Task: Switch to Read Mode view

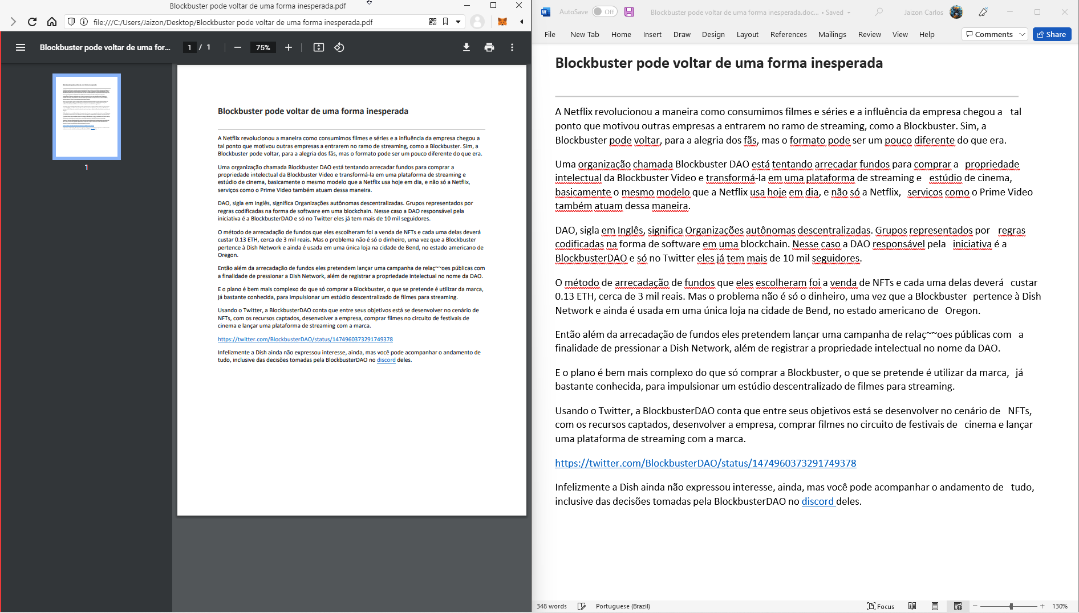Action: (912, 606)
